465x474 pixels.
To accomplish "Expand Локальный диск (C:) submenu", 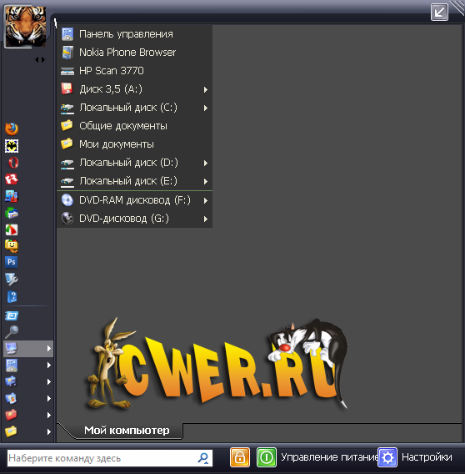I will pyautogui.click(x=135, y=108).
